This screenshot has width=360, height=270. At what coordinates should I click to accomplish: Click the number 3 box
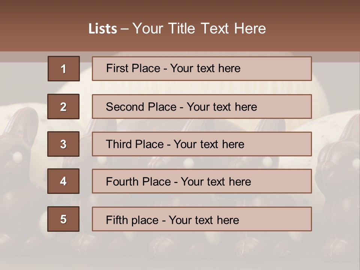click(x=63, y=144)
